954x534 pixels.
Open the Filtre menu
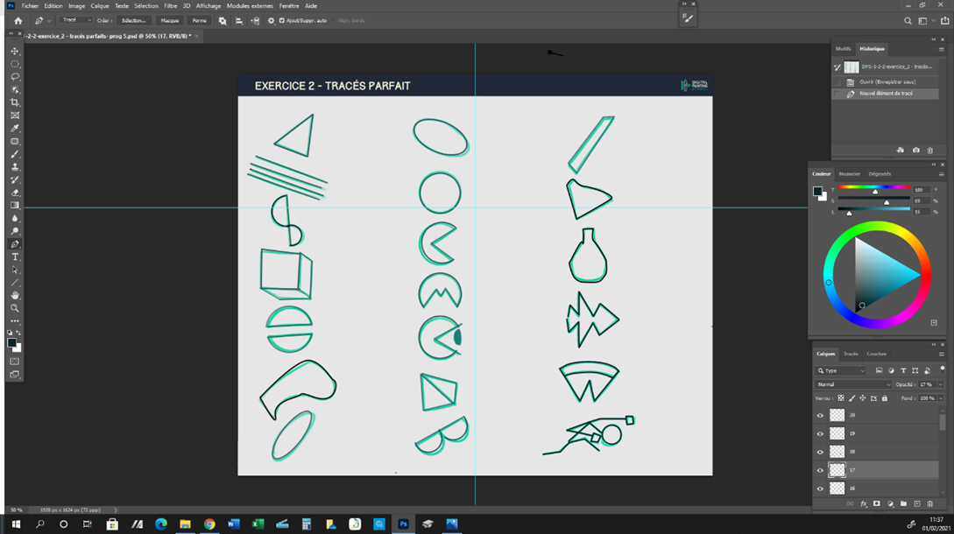click(x=170, y=6)
